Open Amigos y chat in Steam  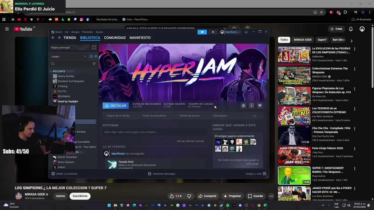pos(256,174)
